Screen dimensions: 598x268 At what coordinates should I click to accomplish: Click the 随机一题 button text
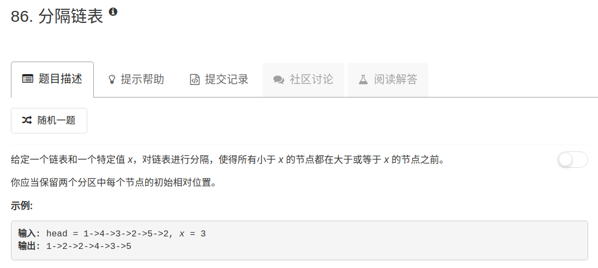(x=56, y=120)
